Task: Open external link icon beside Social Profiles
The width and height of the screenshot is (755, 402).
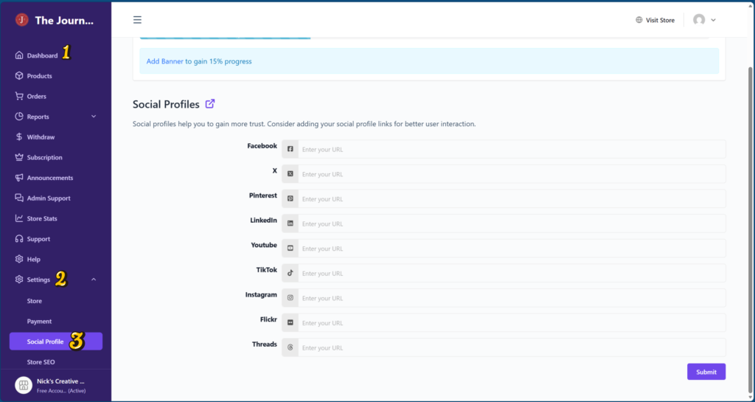Action: pos(210,103)
